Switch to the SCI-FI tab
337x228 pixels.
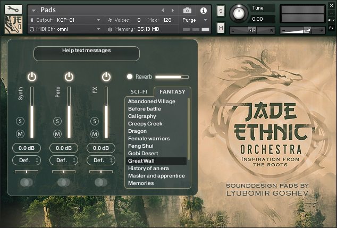pos(139,92)
